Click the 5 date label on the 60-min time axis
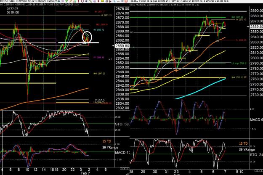 point(202,172)
